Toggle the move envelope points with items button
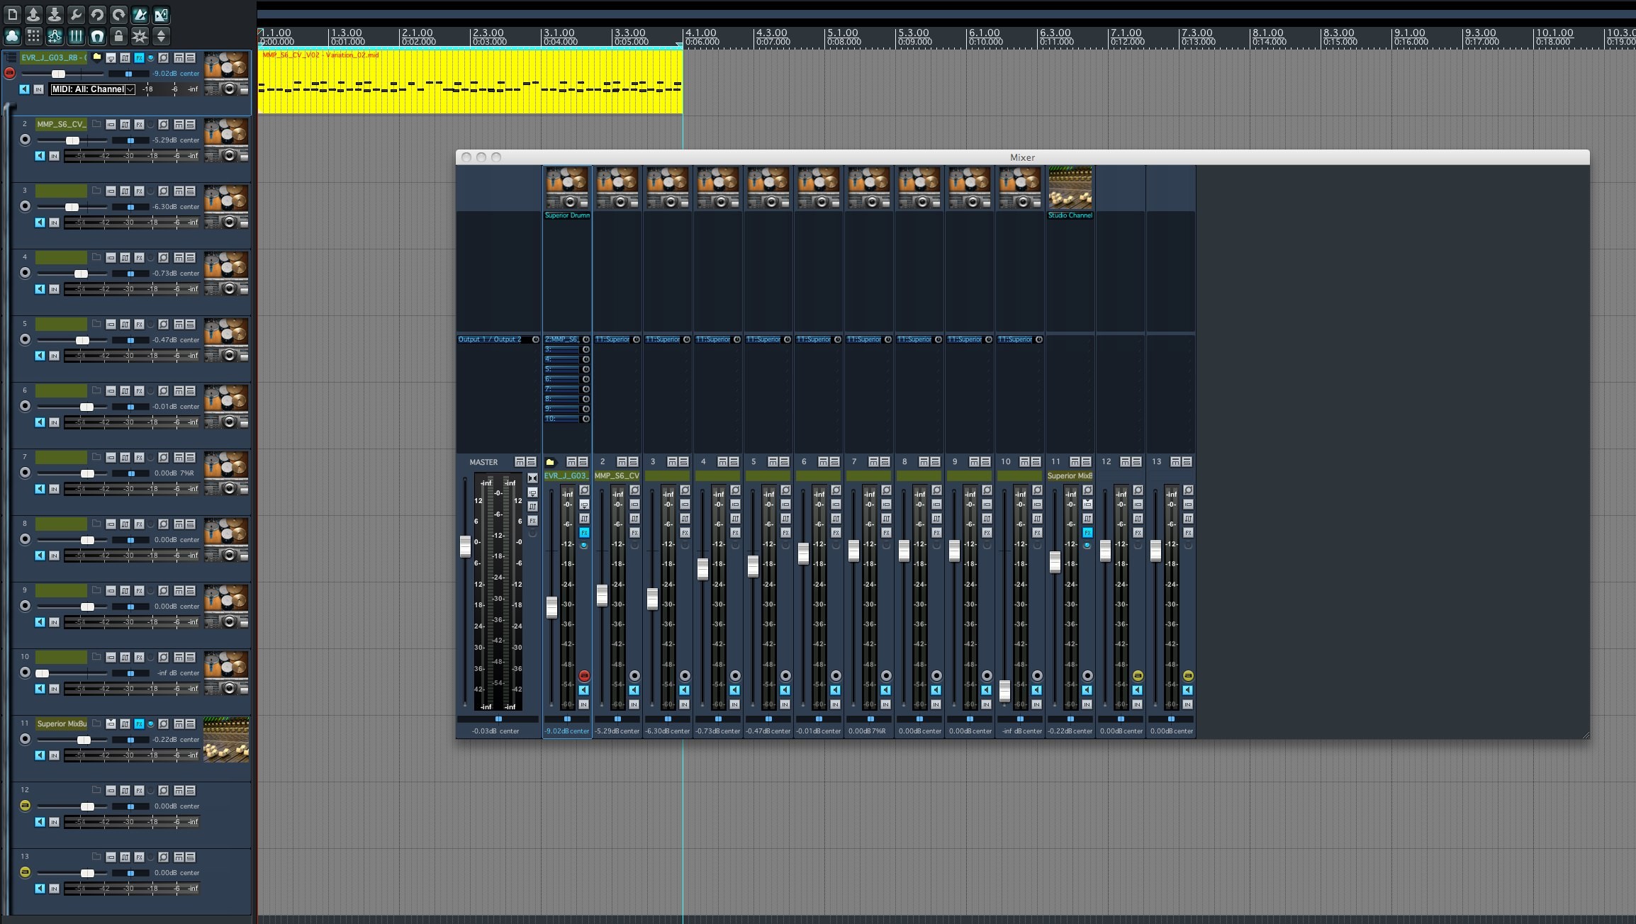This screenshot has width=1636, height=924. [55, 35]
